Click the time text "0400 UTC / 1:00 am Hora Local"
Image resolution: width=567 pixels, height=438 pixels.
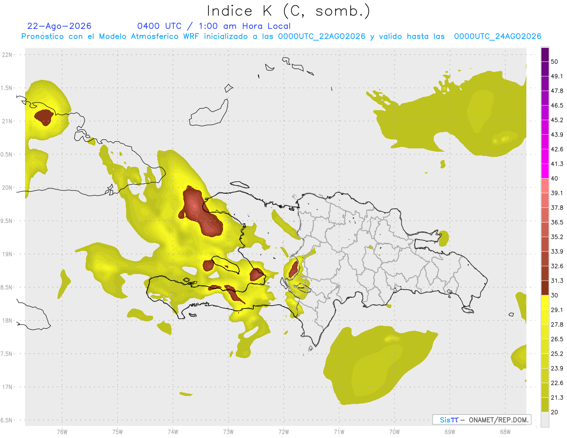pyautogui.click(x=214, y=26)
